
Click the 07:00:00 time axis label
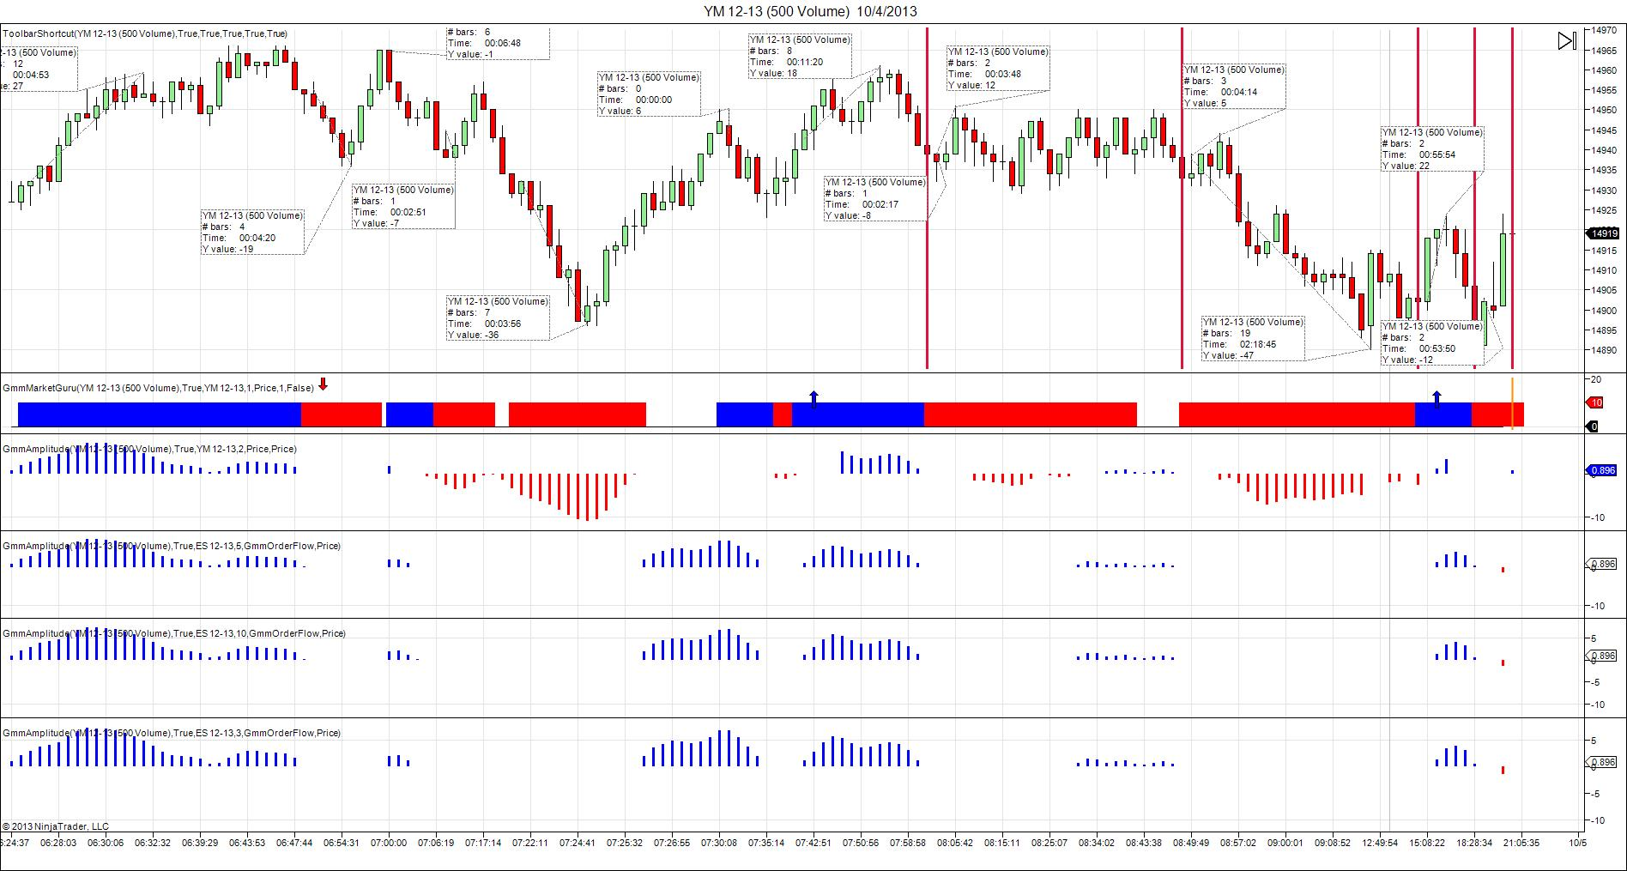coord(389,843)
